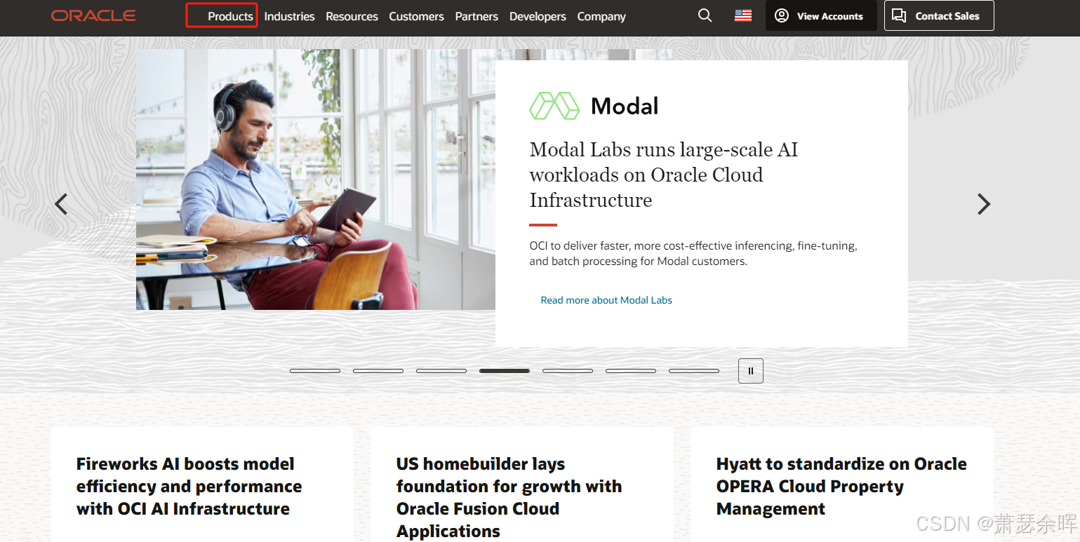Go to previous carousel slide arrow
Screen dimensions: 1080x542
click(61, 204)
